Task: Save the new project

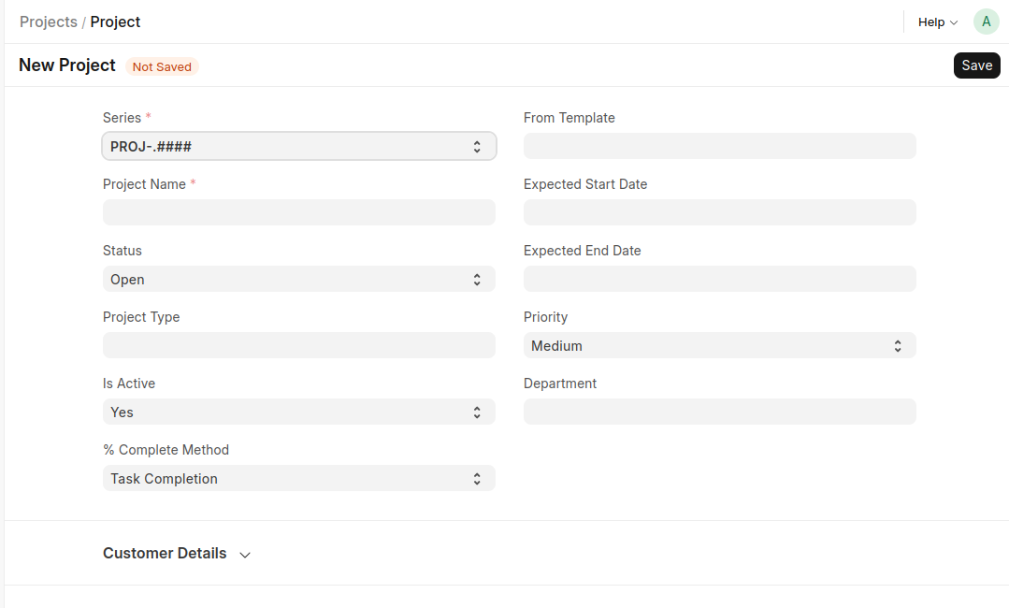Action: click(x=976, y=65)
